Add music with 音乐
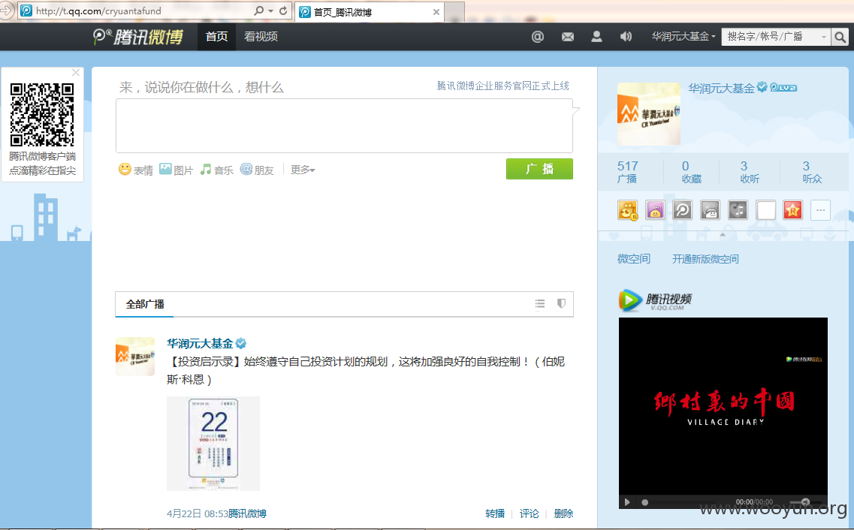 coord(216,170)
